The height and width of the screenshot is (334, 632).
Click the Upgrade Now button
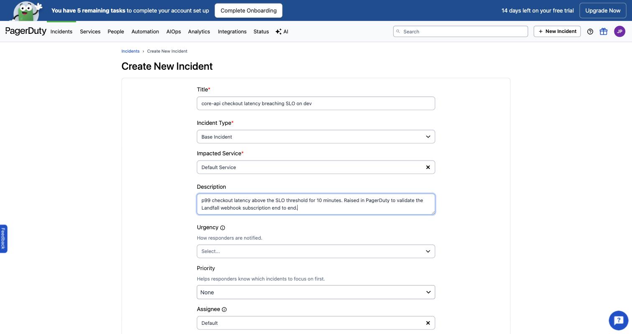(603, 10)
